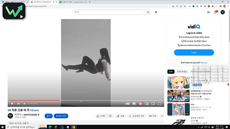Switch to the Google Sheets browser tab
Viewport: 230px width, 129px height.
73,2
